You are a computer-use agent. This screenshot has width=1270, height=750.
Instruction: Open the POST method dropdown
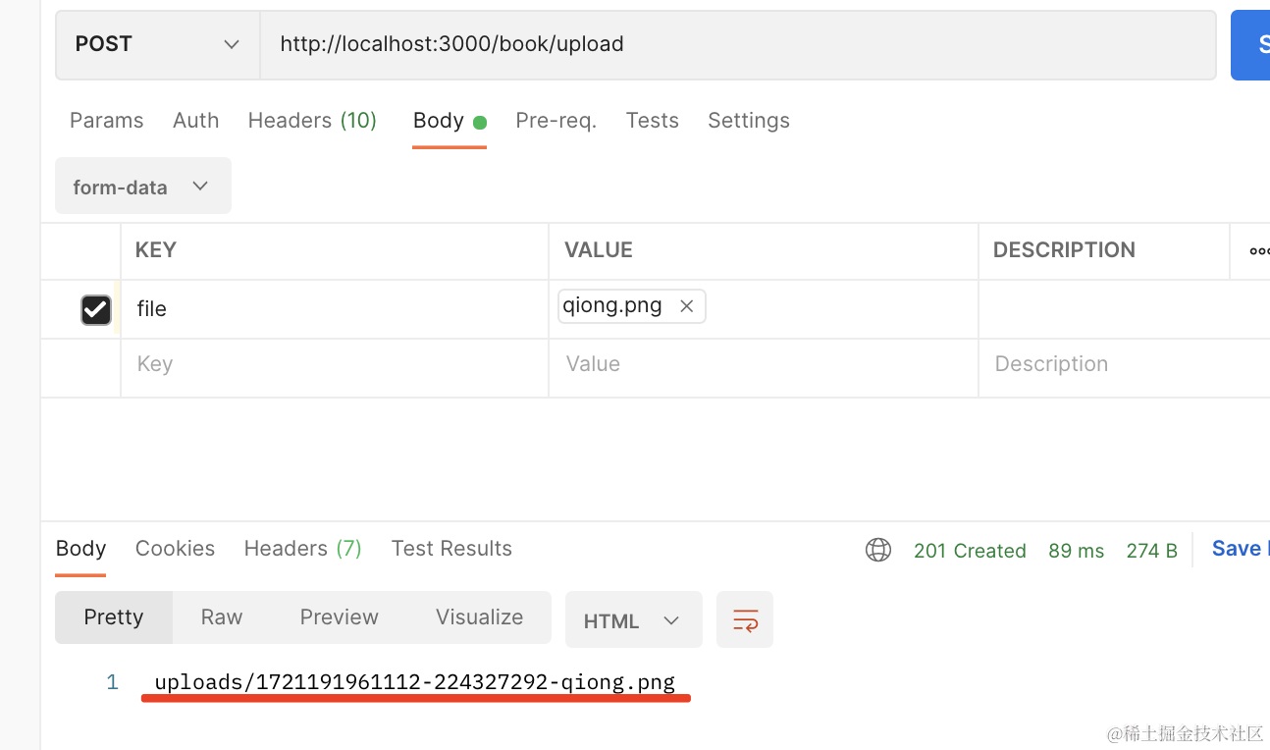point(157,44)
